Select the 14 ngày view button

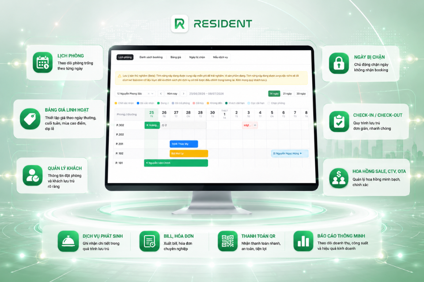click(274, 94)
